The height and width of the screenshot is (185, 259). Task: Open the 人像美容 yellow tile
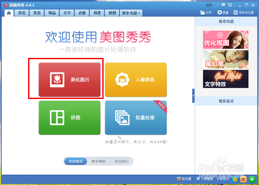point(136,80)
